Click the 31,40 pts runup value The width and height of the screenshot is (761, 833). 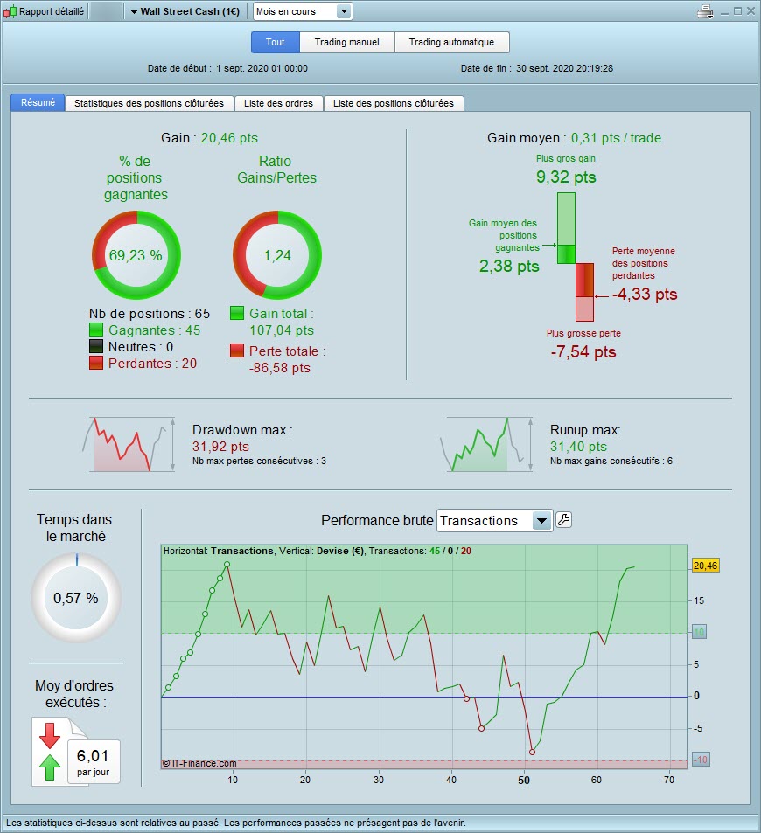pyautogui.click(x=578, y=447)
